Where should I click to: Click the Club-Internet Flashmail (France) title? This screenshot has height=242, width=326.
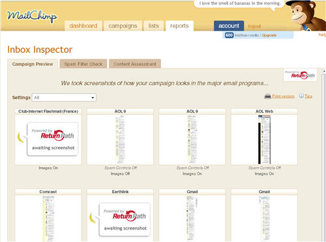click(x=48, y=112)
